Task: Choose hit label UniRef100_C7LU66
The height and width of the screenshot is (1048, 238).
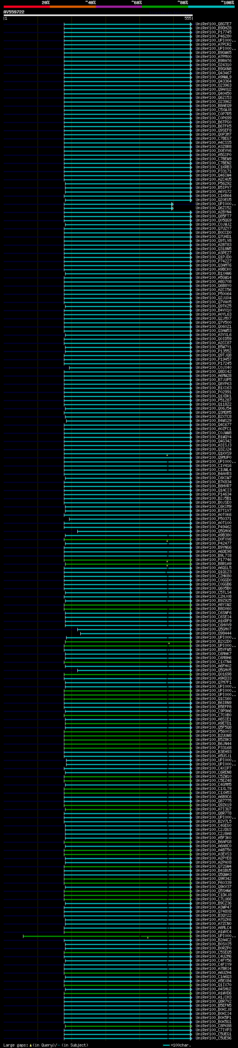Action: [213, 899]
